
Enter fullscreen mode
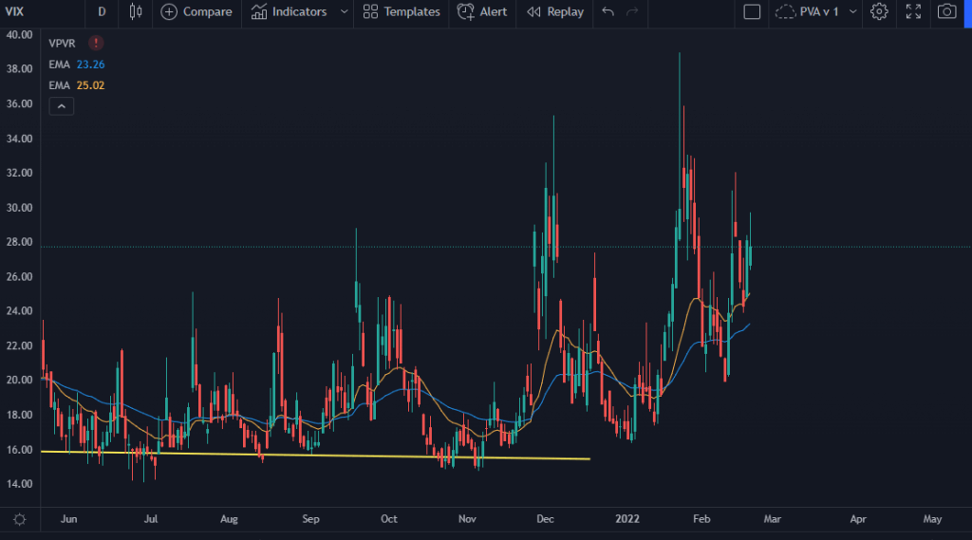[913, 11]
